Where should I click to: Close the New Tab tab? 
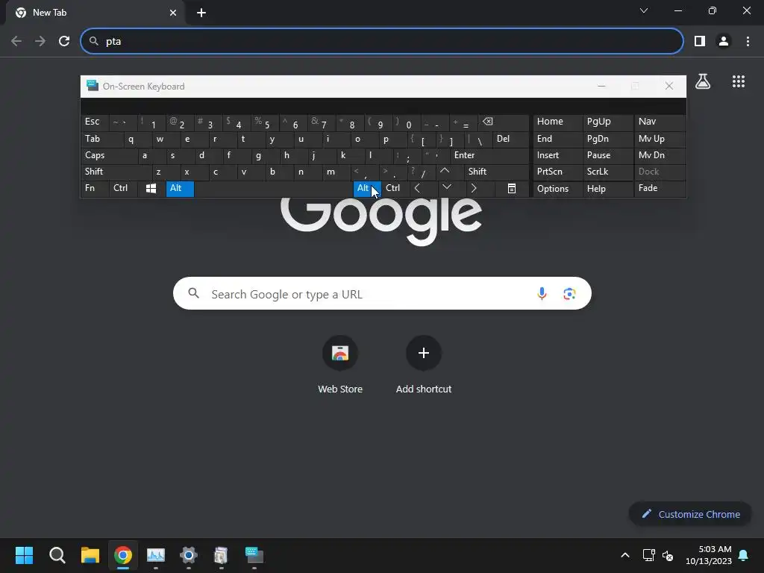tap(172, 13)
